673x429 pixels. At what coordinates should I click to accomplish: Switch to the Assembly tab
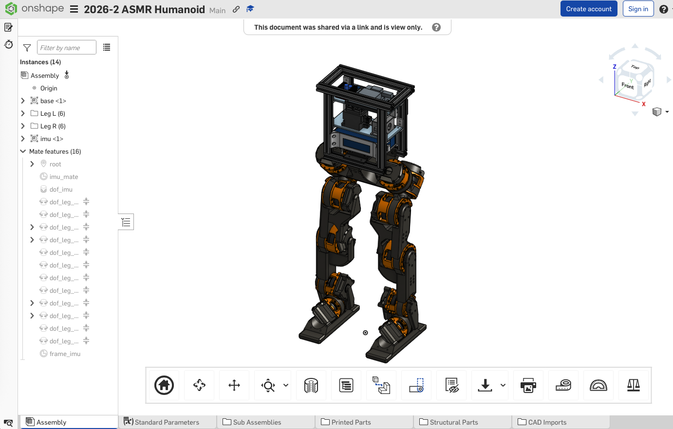tap(69, 422)
